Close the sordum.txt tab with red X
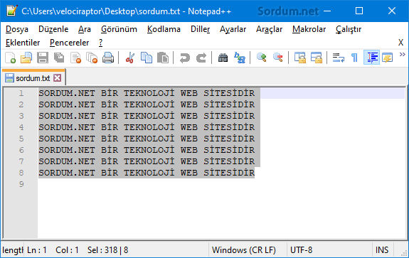Image resolution: width=409 pixels, height=258 pixels. pyautogui.click(x=58, y=78)
